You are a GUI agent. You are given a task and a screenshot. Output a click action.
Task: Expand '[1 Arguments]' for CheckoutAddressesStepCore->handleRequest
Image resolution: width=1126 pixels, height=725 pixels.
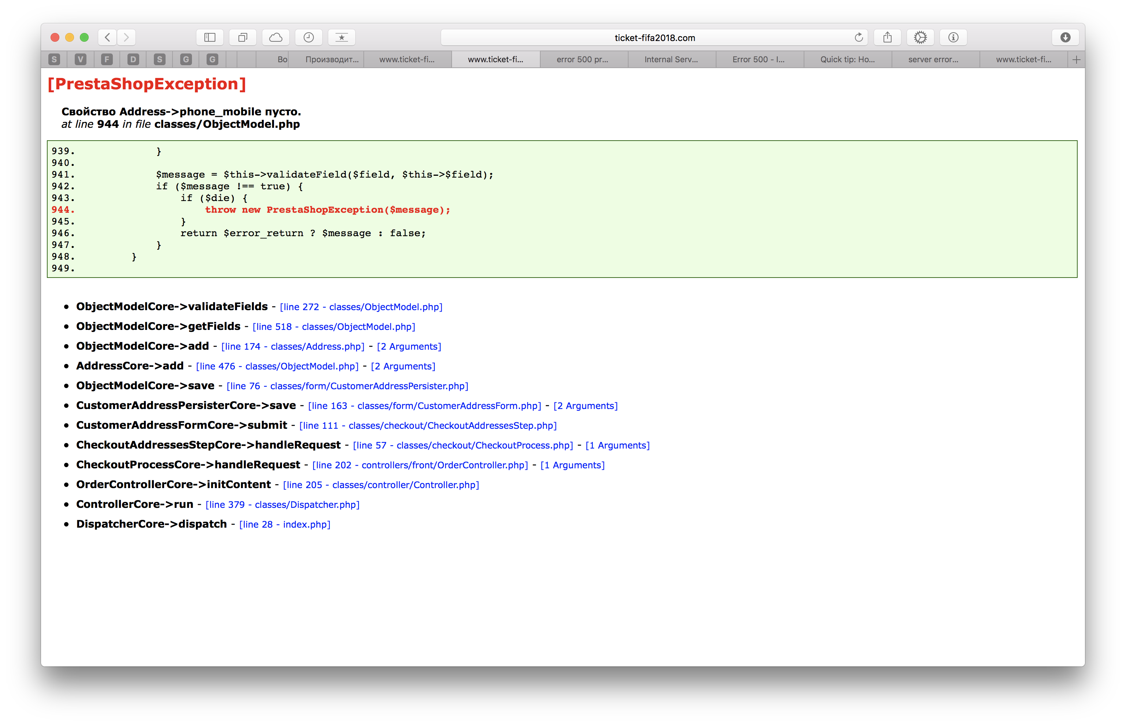coord(617,445)
